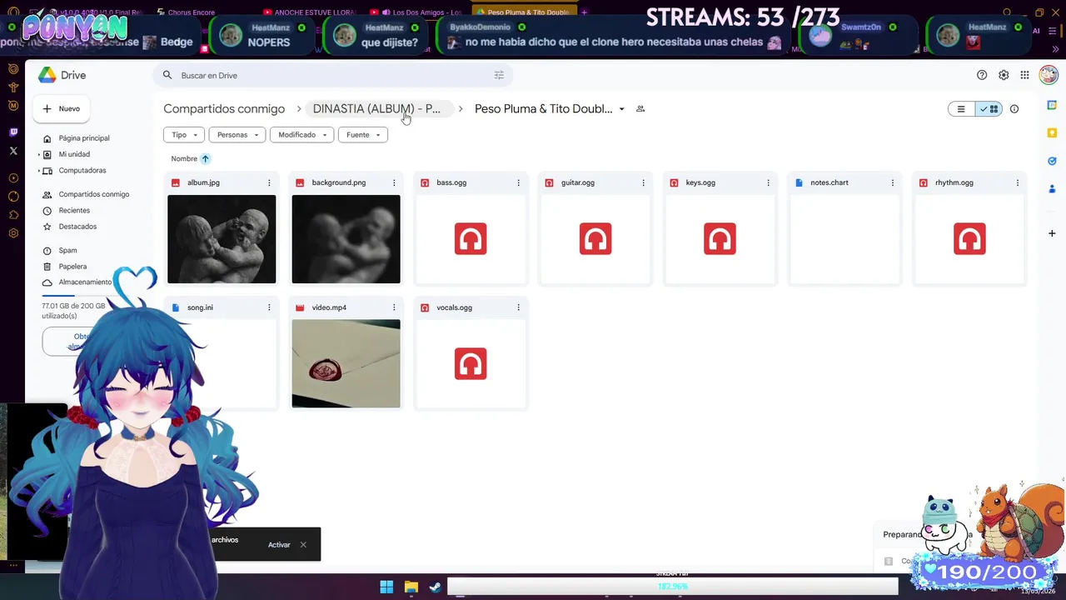Open Twitch in the browser sidebar
Image resolution: width=1066 pixels, height=600 pixels.
[x=13, y=132]
